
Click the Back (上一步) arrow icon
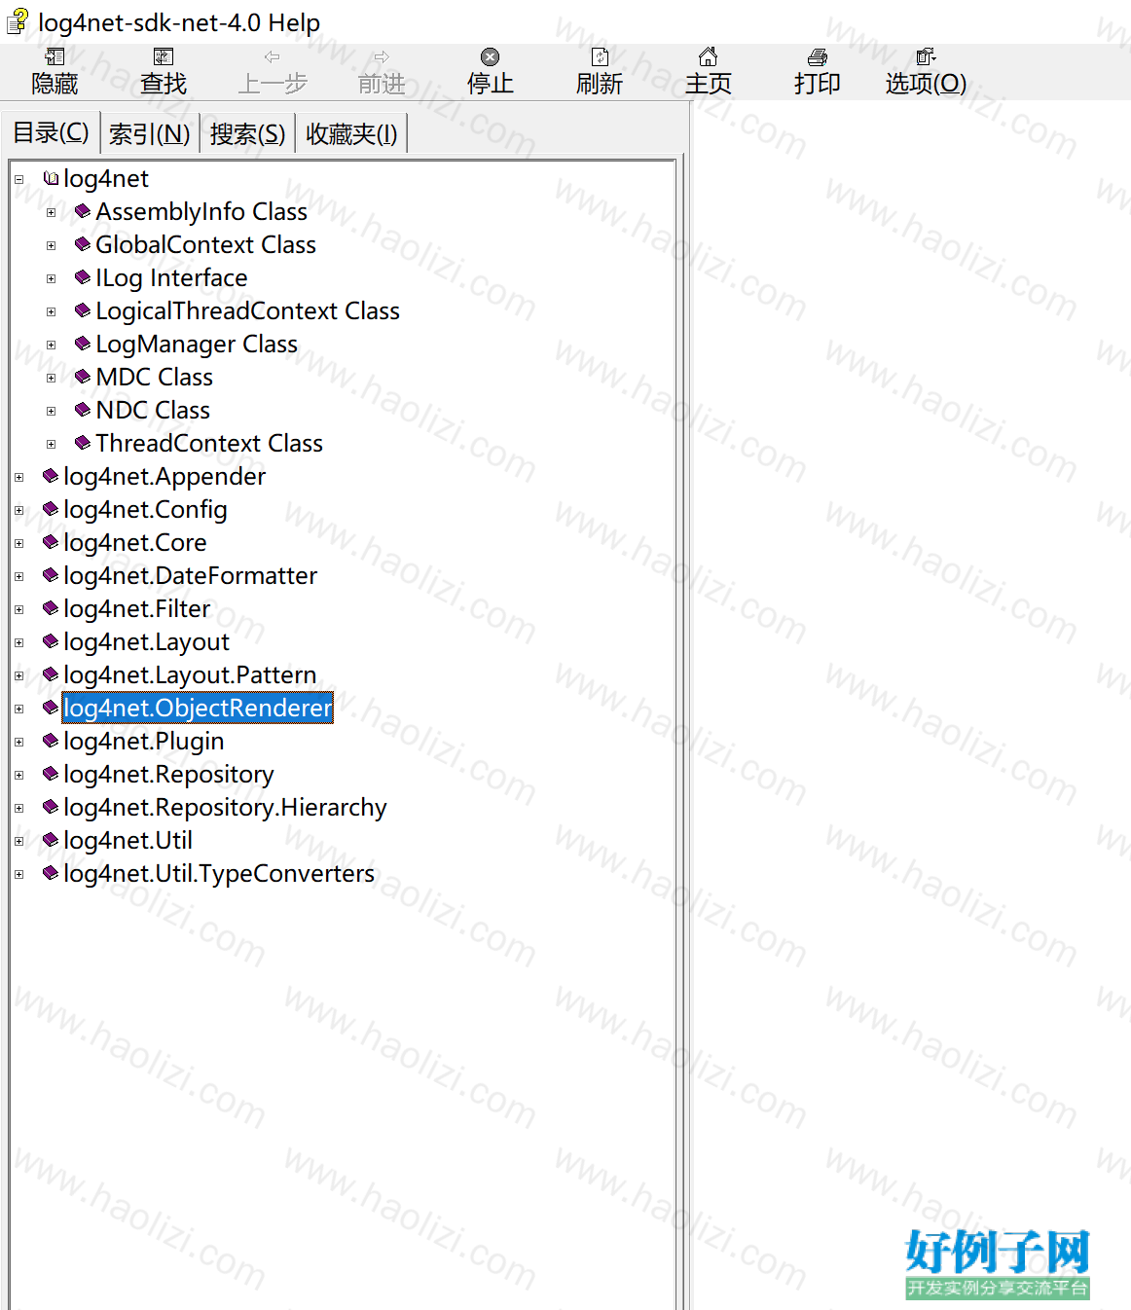[x=273, y=57]
